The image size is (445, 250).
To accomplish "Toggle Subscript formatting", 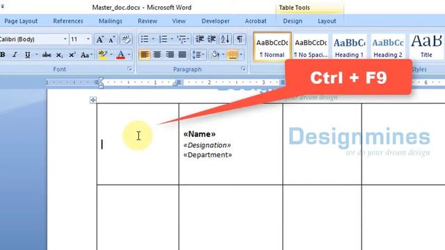I will click(x=59, y=54).
